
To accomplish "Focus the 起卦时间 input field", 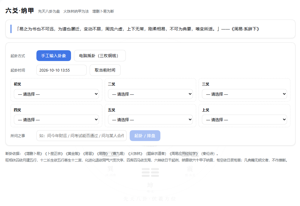I will pyautogui.click(x=61, y=70).
